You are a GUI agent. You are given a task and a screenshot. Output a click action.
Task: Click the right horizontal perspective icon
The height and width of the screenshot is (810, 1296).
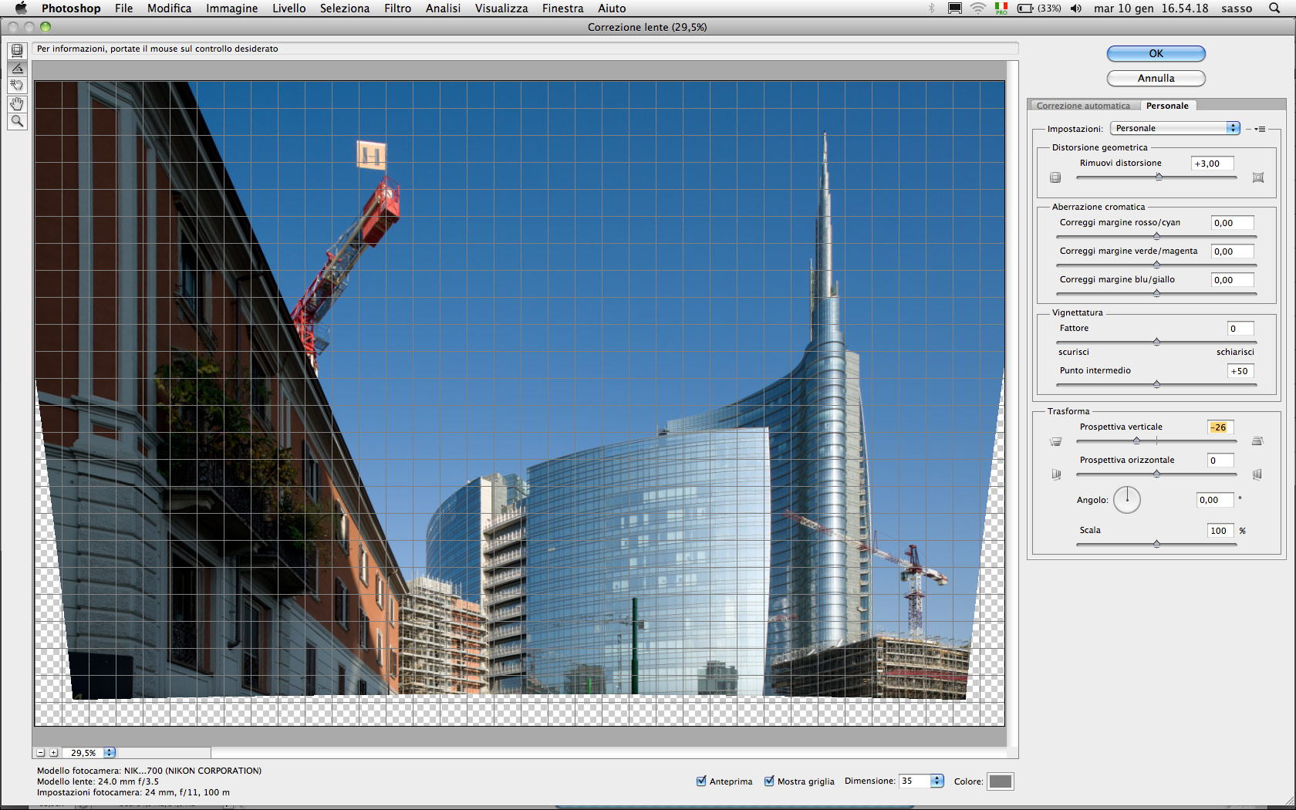click(x=1257, y=474)
